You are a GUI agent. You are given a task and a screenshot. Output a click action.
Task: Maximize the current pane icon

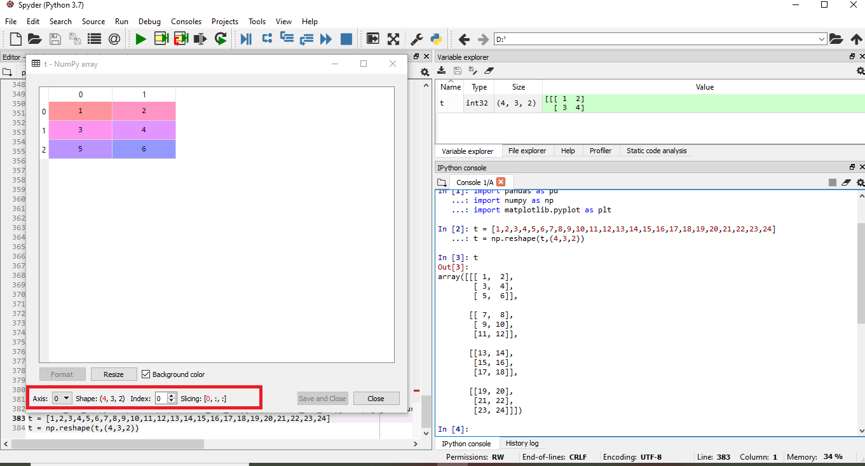[x=373, y=39]
